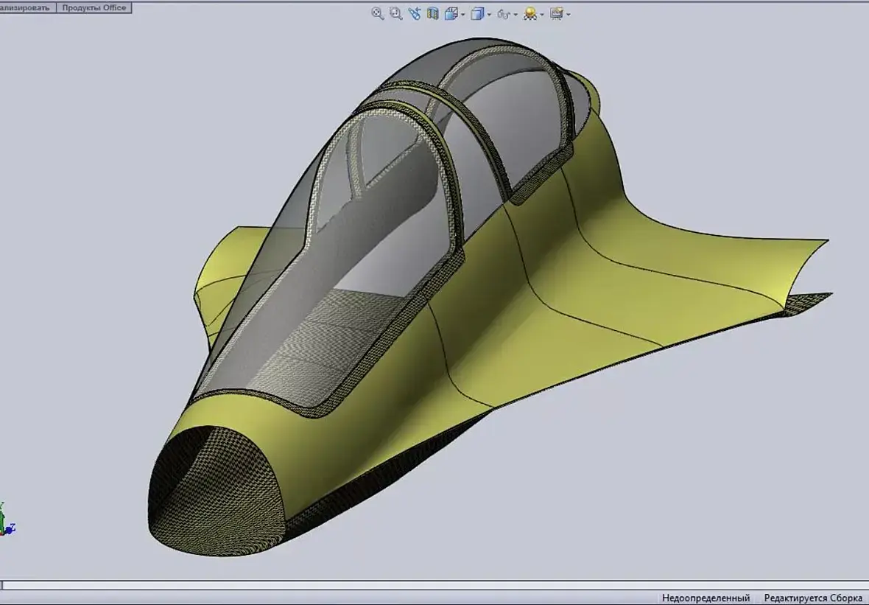Toggle the Section View tool

point(433,14)
